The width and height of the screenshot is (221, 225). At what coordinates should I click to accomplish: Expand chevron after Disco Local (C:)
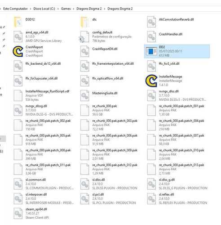(x=58, y=9)
